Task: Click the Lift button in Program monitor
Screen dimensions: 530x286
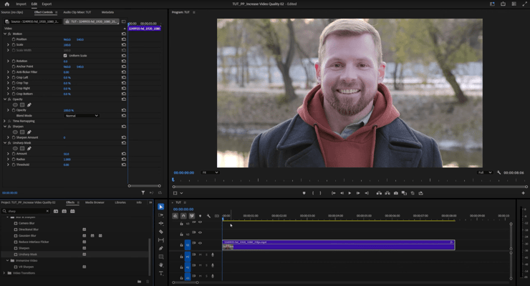Action: point(380,193)
